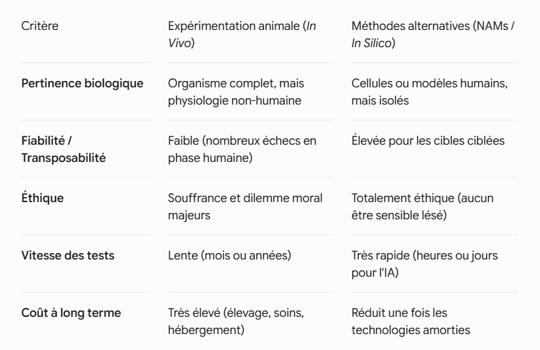
Task: Click the Vitesse des tests row label
Action: 68,255
